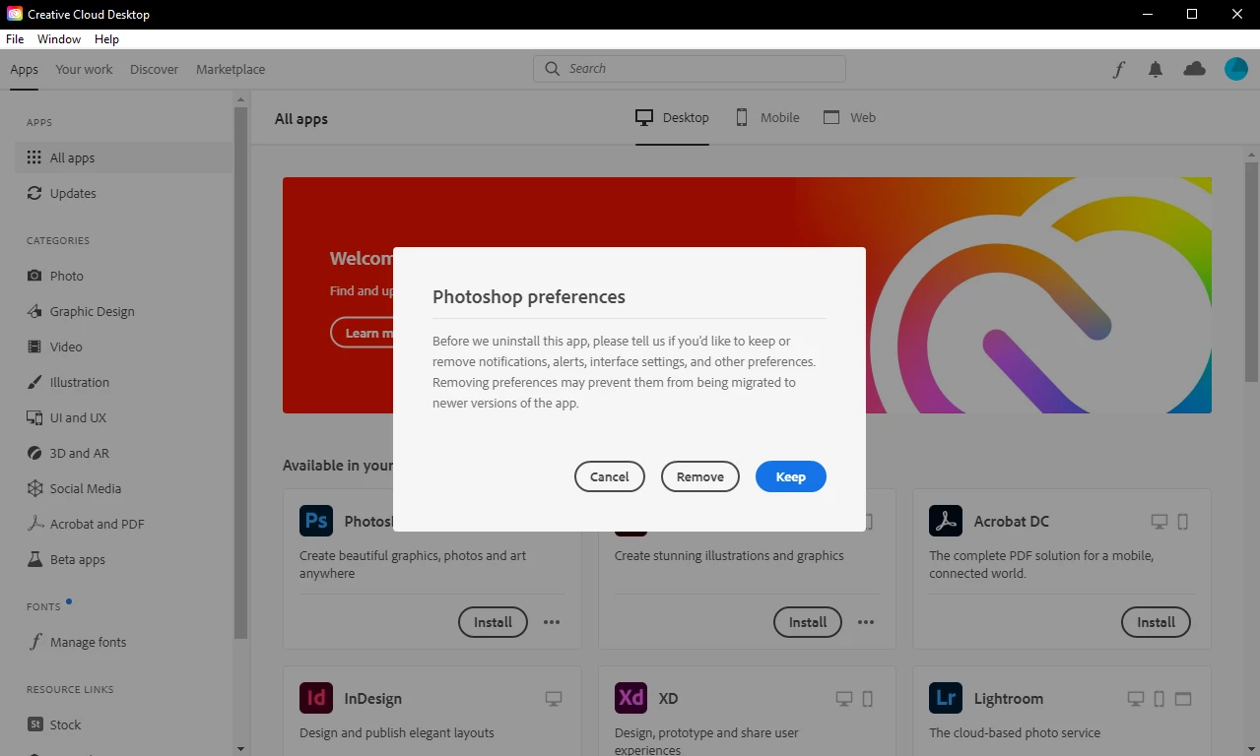1260x756 pixels.
Task: Click sidebar scroll down arrow
Action: click(240, 749)
